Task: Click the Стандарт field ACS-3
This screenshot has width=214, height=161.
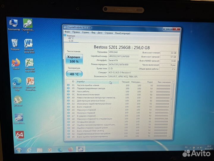Action: click(x=141, y=73)
